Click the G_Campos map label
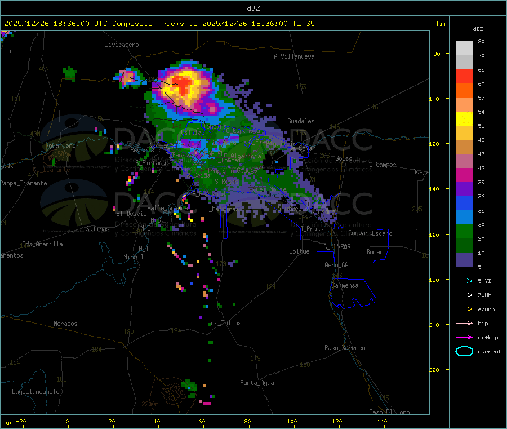This screenshot has height=429, width=507. tap(383, 165)
